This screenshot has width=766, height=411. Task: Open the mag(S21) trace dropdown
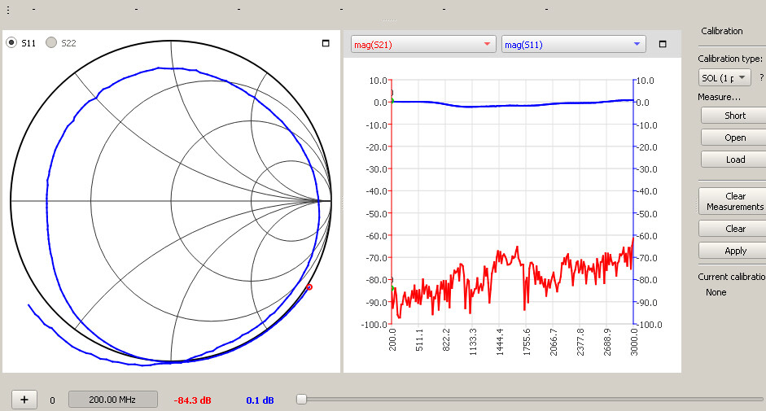(x=423, y=45)
